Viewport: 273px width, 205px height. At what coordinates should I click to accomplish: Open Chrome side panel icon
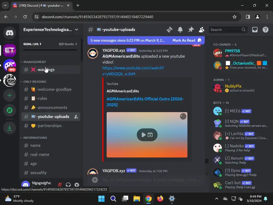(x=248, y=17)
